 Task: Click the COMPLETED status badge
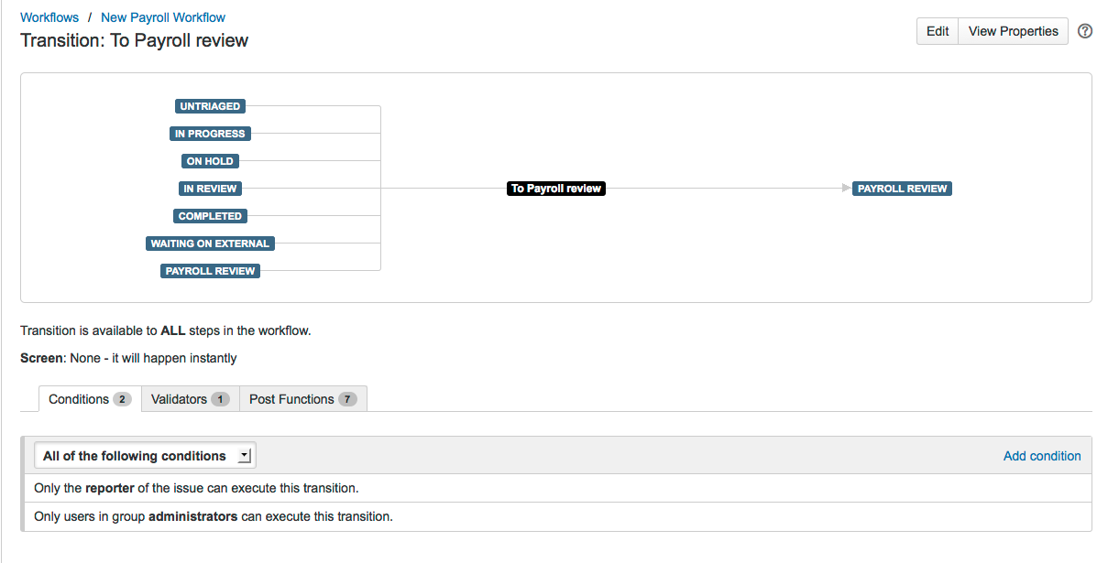click(210, 216)
